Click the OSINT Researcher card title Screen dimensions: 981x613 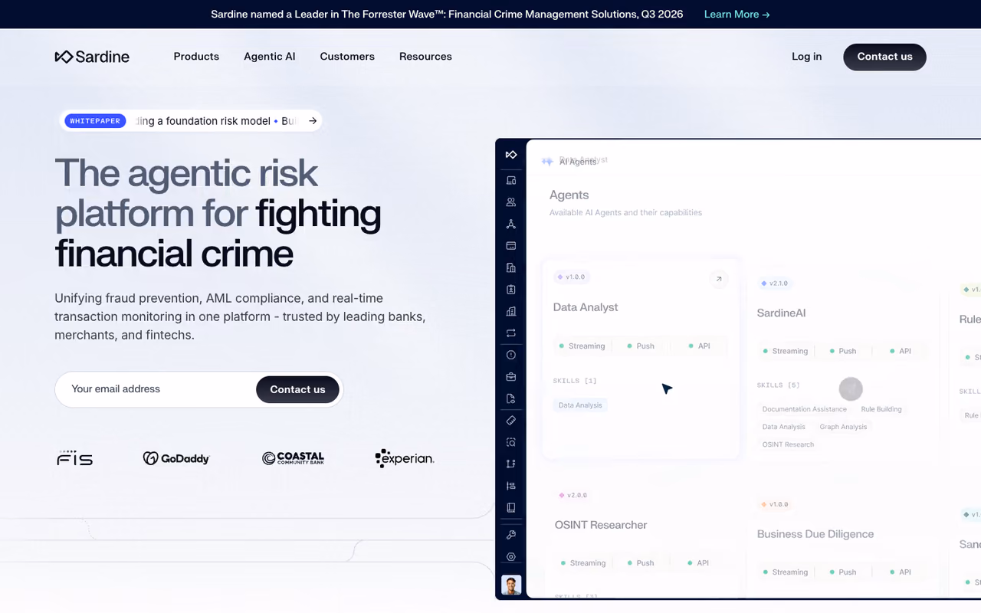(x=601, y=525)
